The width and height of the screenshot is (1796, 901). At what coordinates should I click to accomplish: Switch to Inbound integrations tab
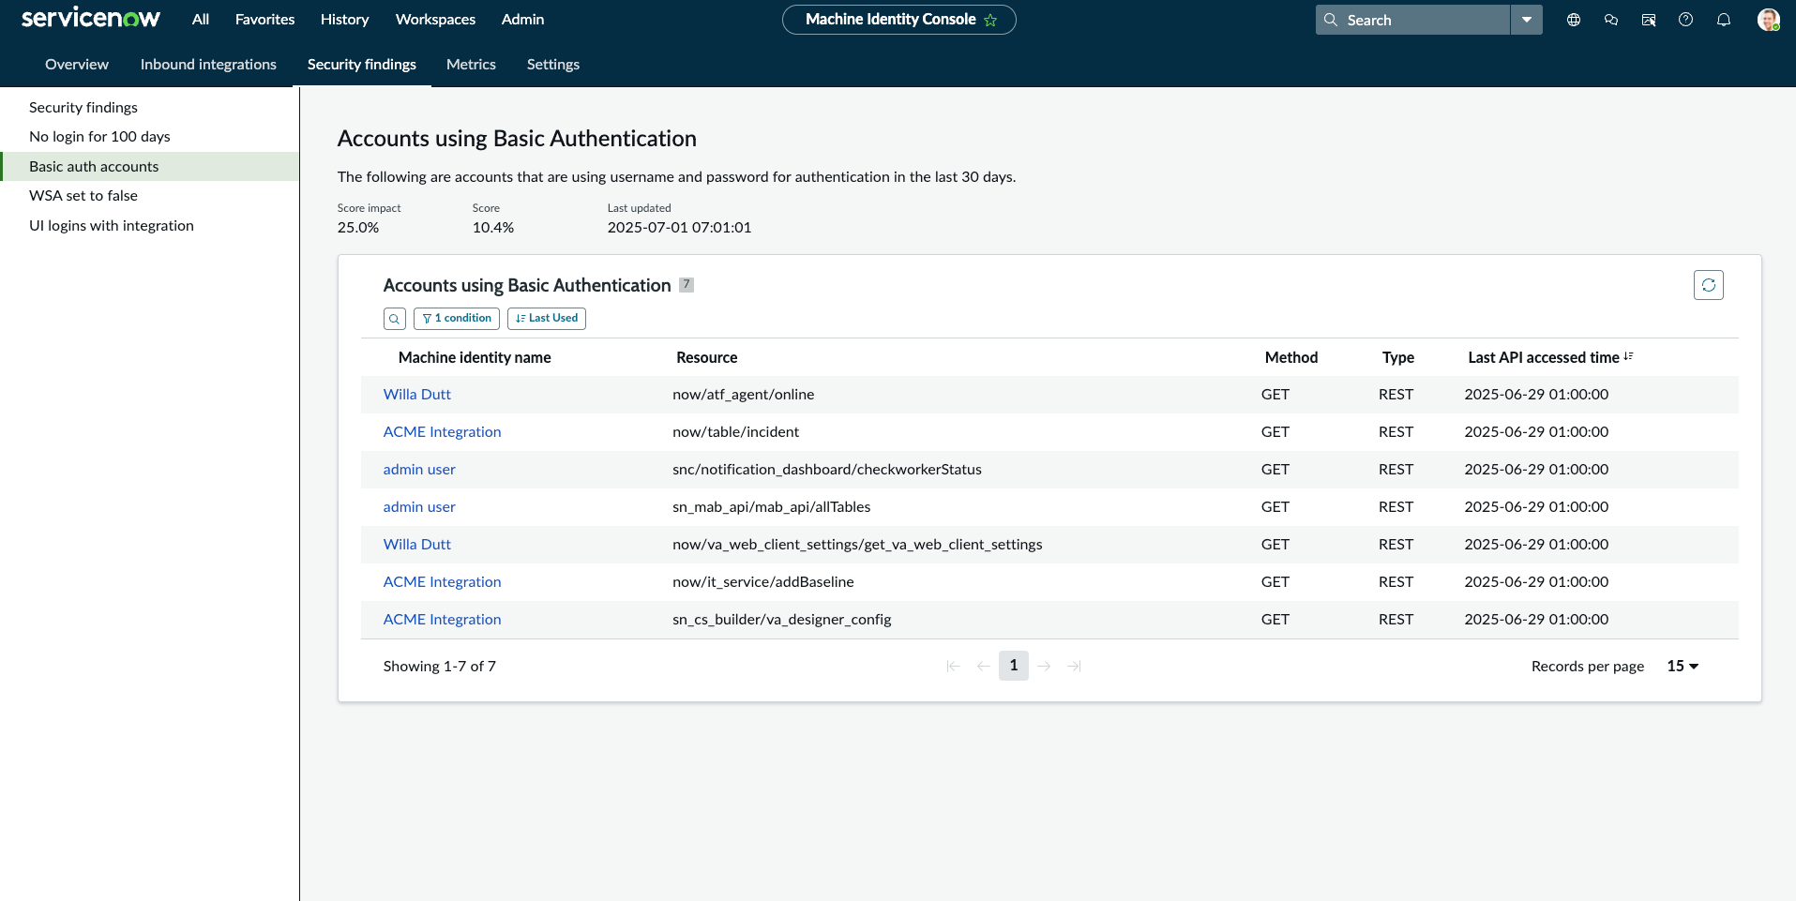coord(208,64)
